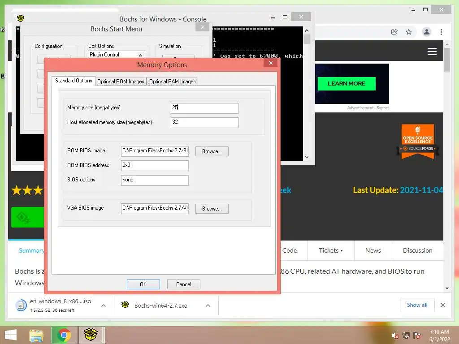Expand options for Bochs-win64-2.7.exe download
The image size is (459, 344).
click(208, 305)
